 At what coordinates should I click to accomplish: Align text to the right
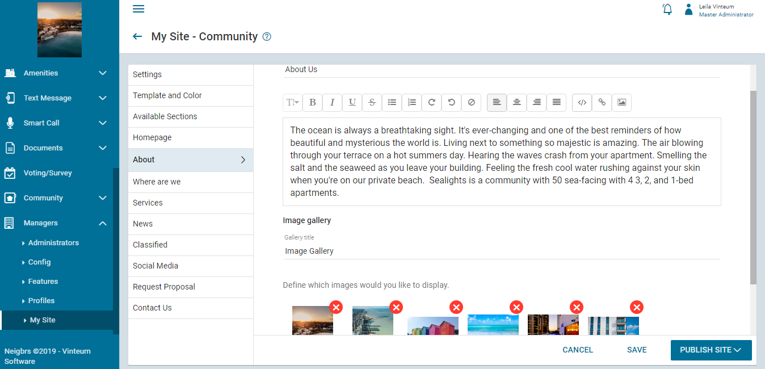pos(536,103)
